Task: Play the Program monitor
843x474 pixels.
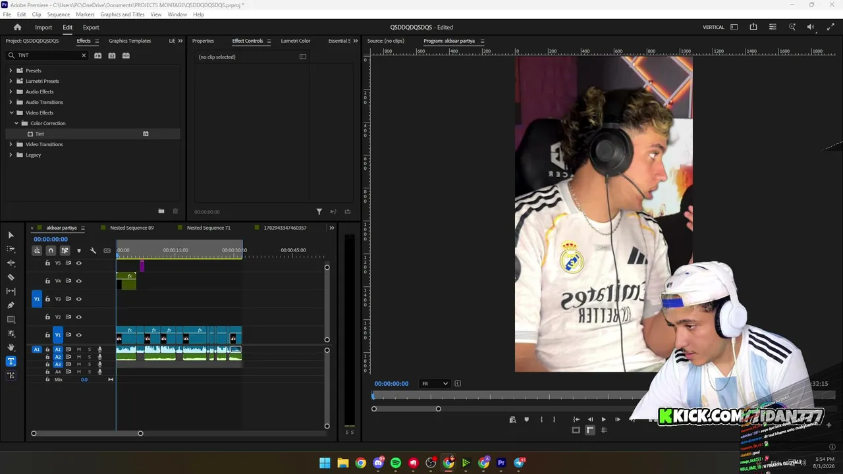Action: tap(603, 419)
